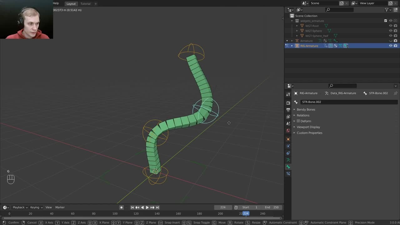Switch to the Tutorial workspace tab
The image size is (400, 225).
tap(85, 4)
